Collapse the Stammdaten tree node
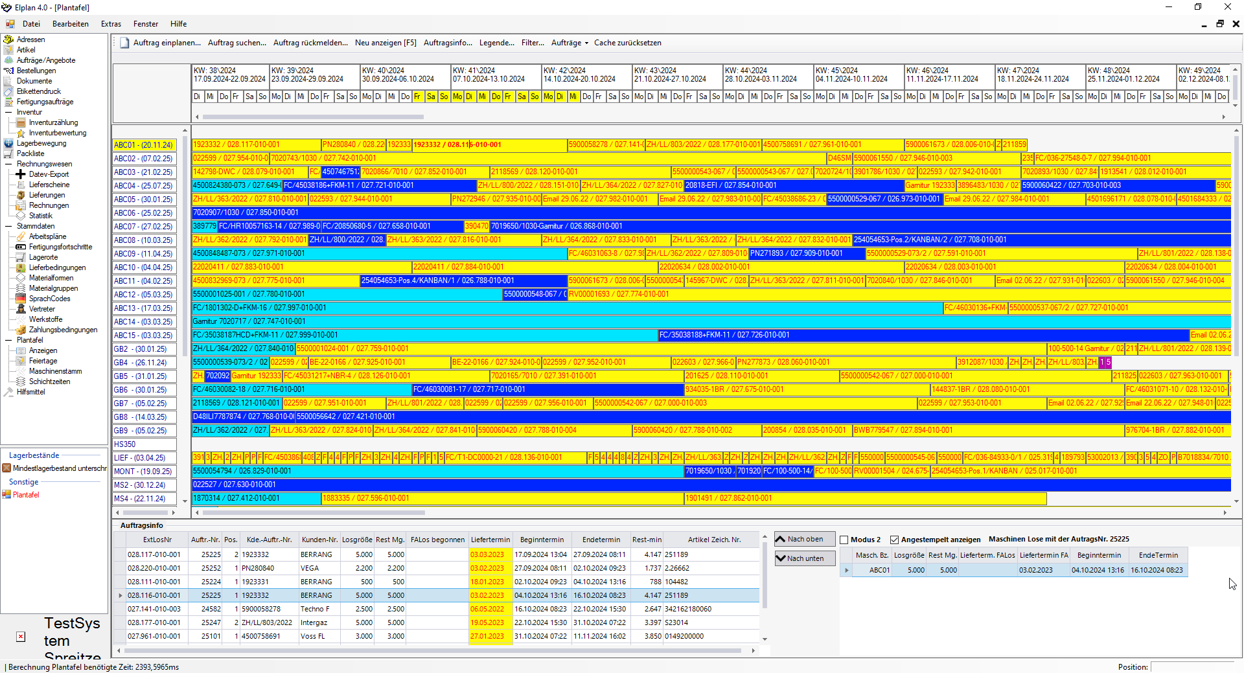 pyautogui.click(x=9, y=226)
